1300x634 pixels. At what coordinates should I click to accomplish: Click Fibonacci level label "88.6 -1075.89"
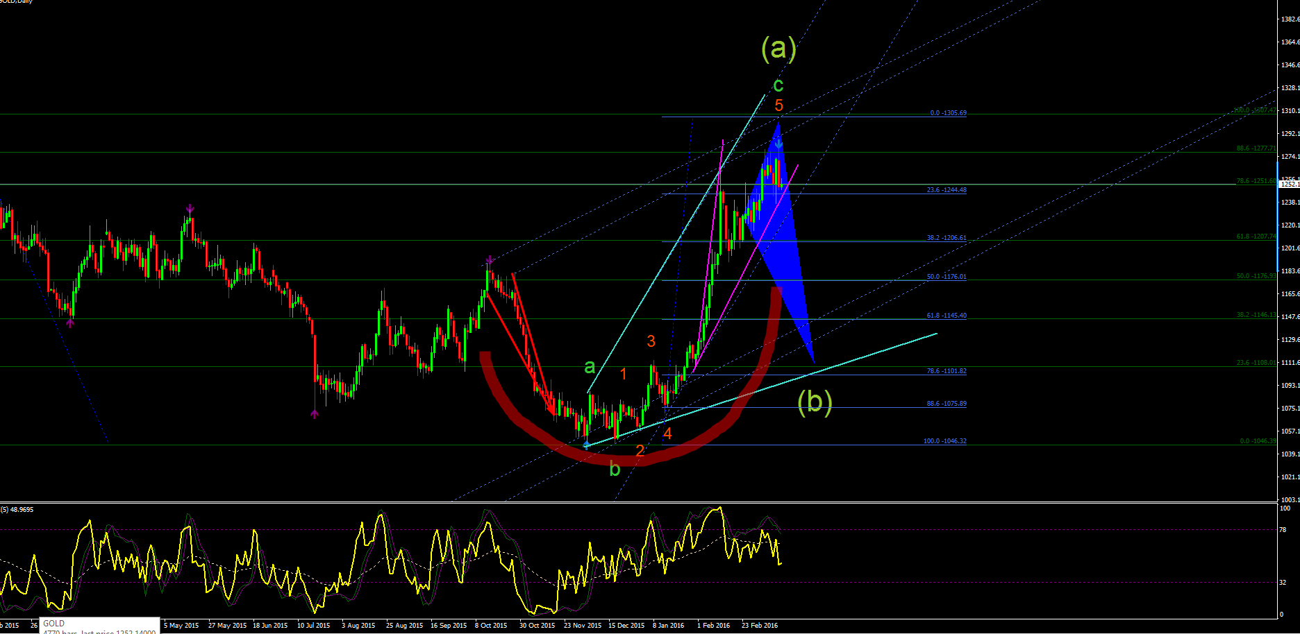click(x=947, y=404)
